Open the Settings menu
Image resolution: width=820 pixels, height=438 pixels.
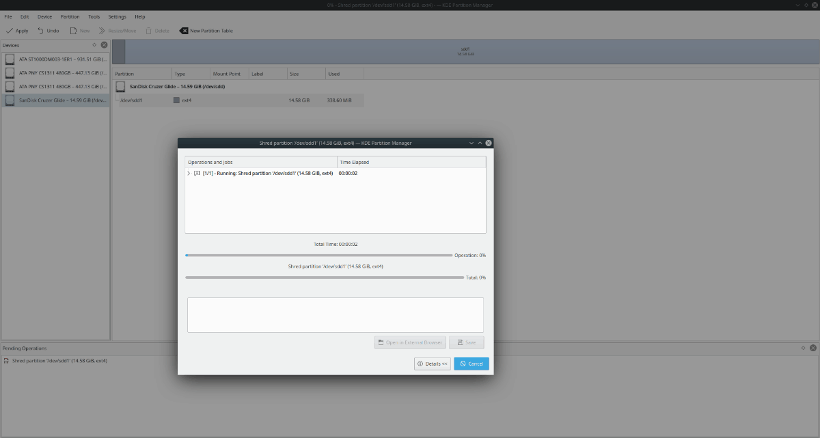[x=117, y=16]
